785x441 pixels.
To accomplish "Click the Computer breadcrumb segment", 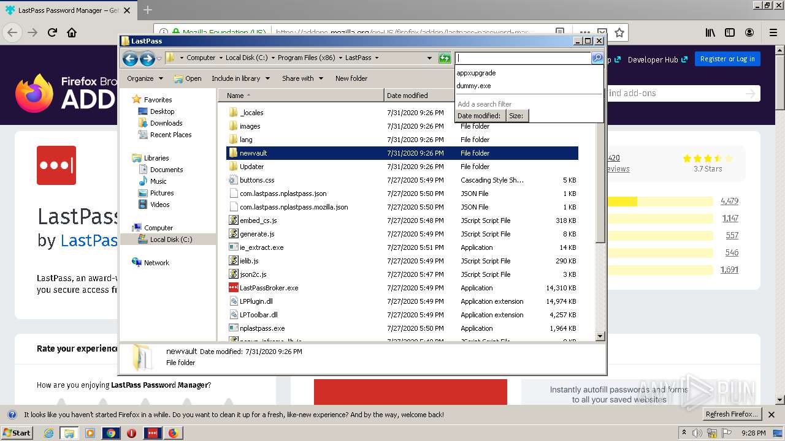I will 201,58.
